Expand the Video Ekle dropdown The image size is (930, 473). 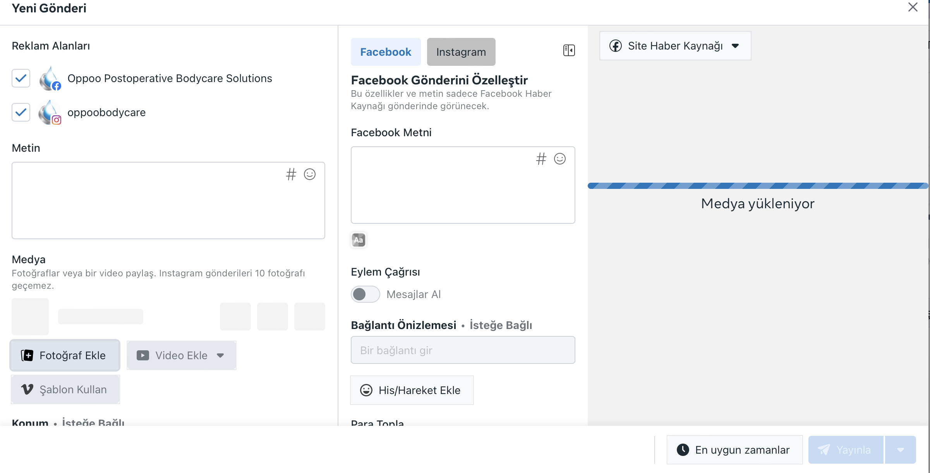pos(220,355)
